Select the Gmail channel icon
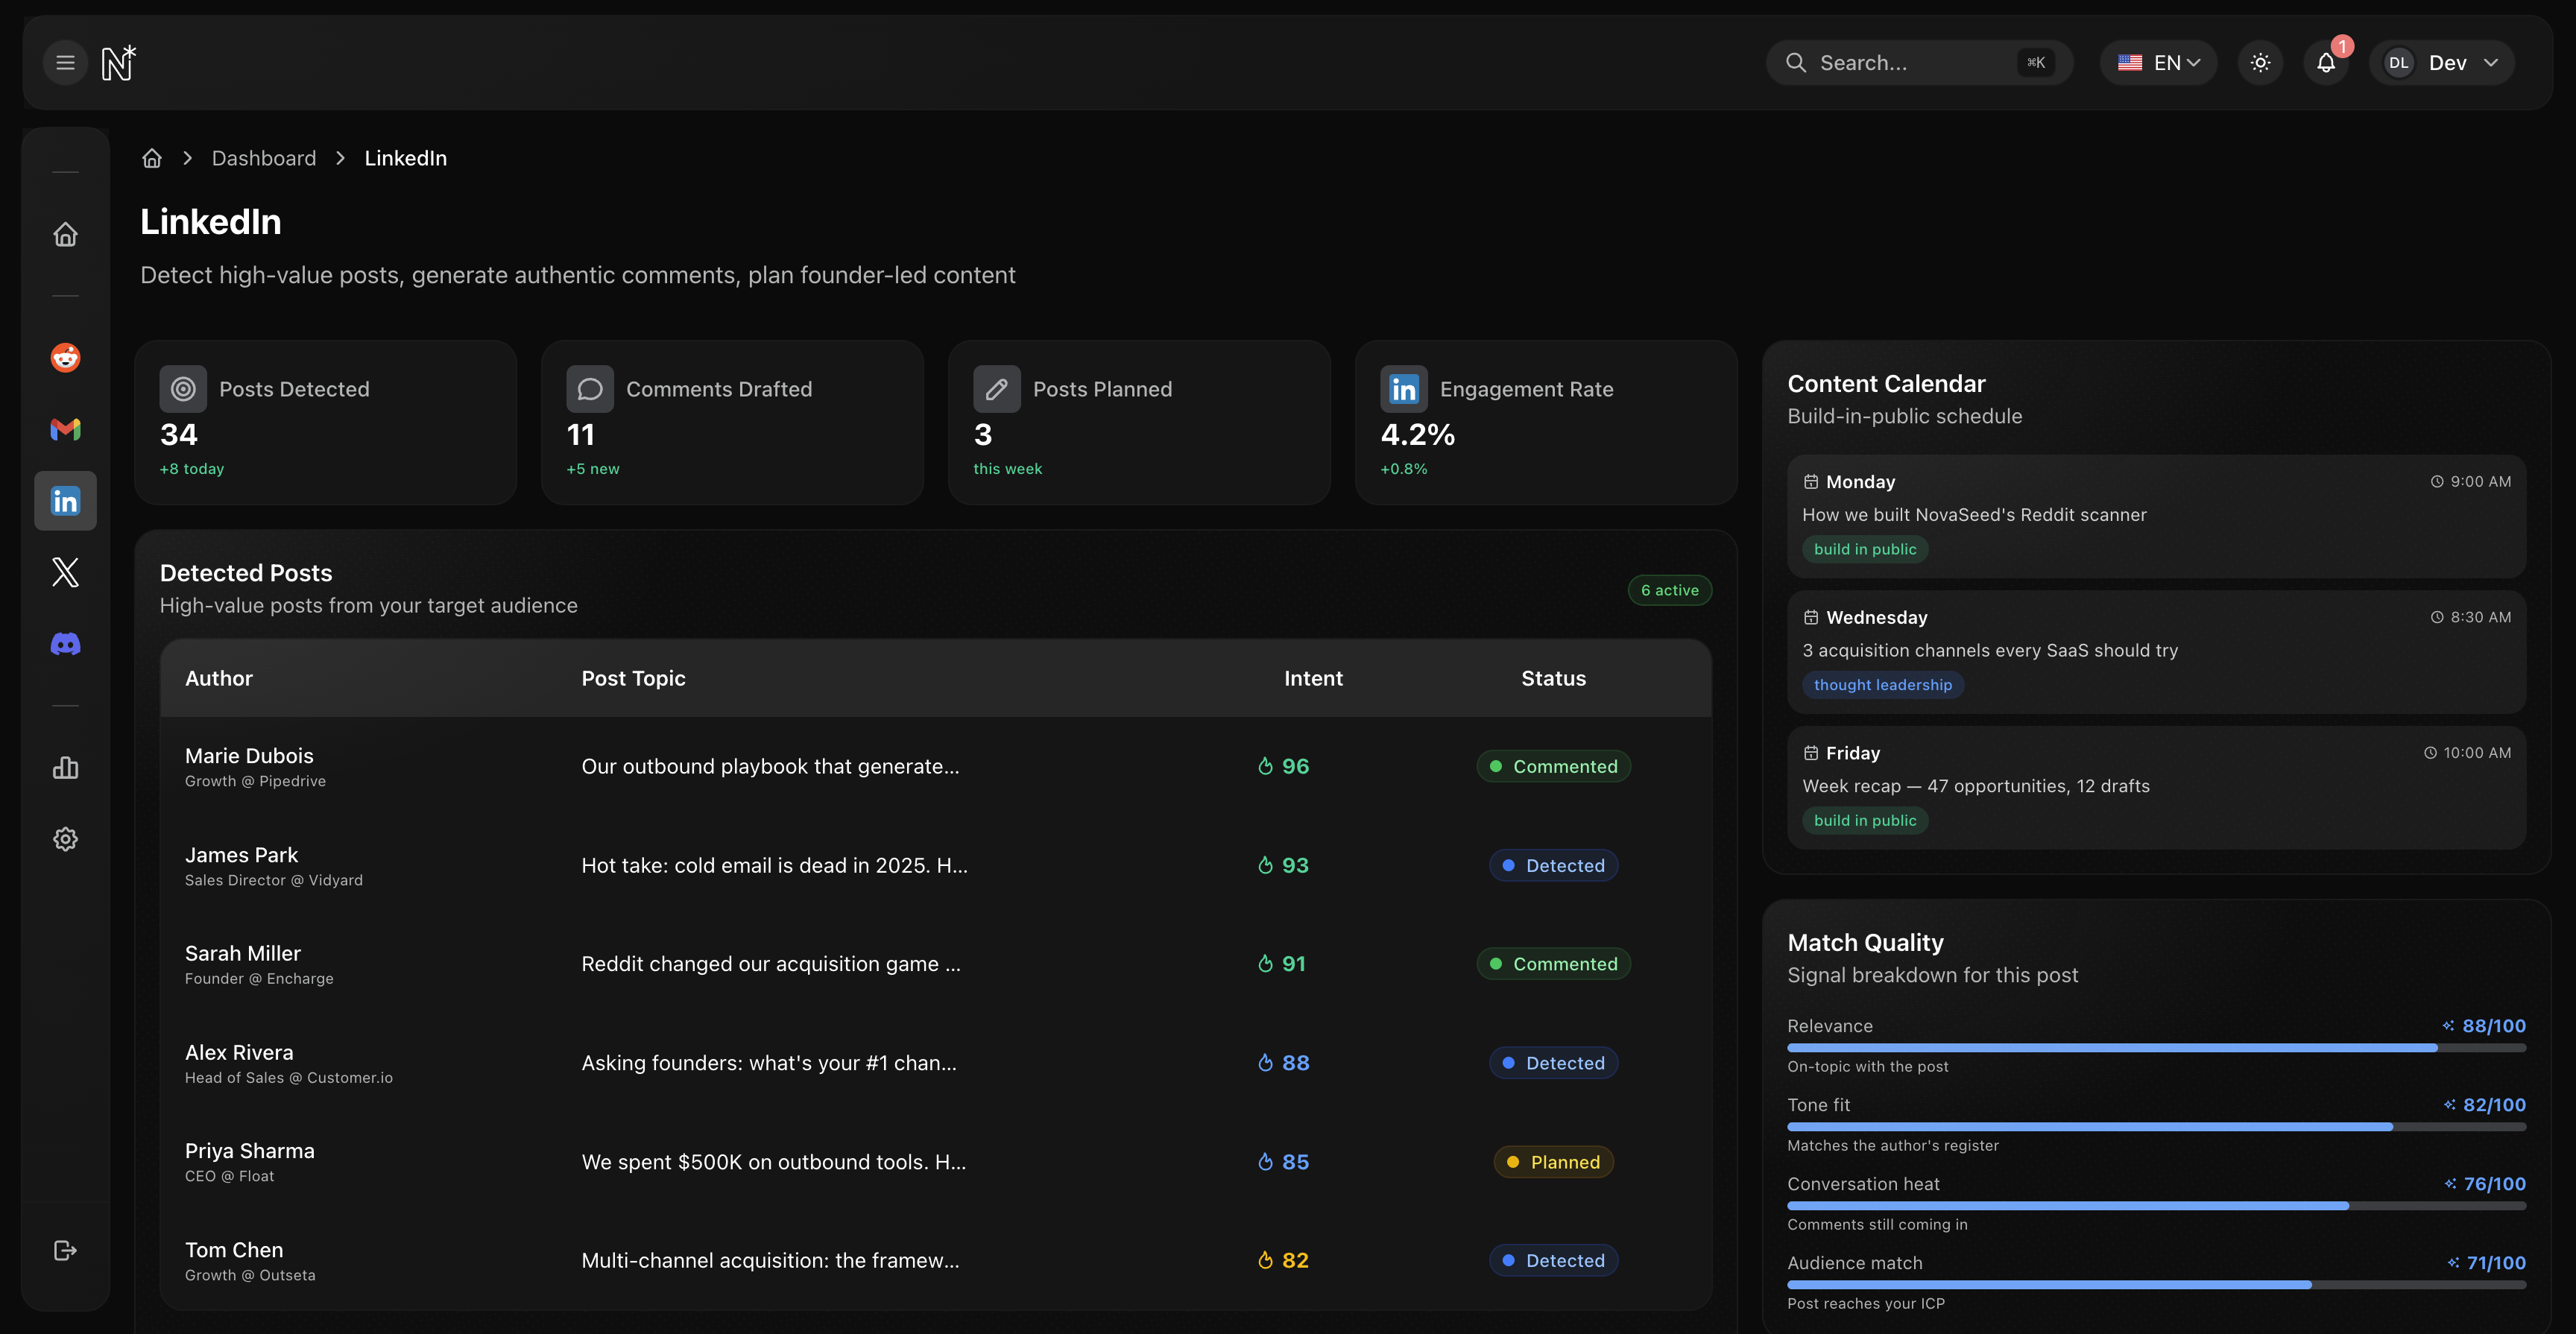The width and height of the screenshot is (2576, 1334). pyautogui.click(x=65, y=429)
